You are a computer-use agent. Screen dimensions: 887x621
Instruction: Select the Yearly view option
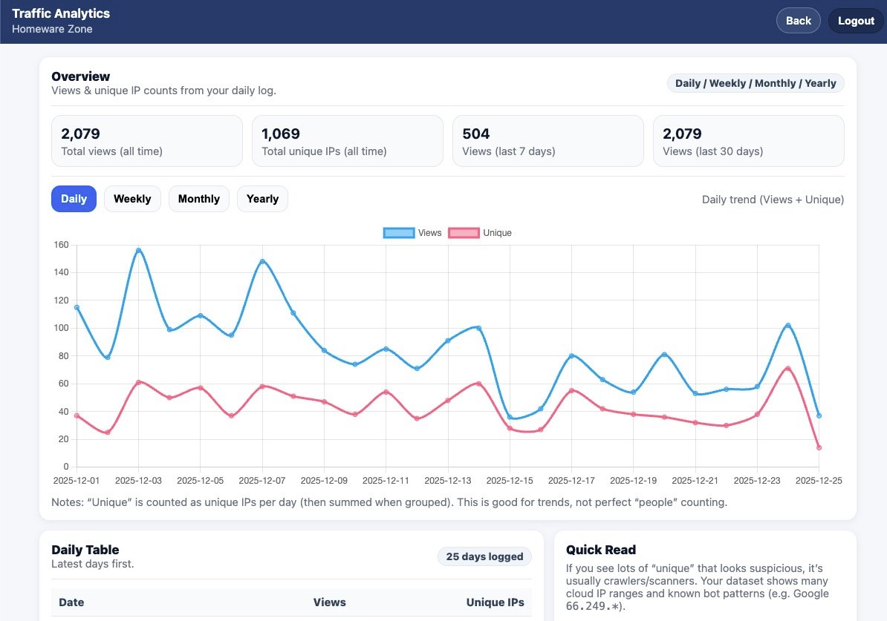pyautogui.click(x=262, y=198)
